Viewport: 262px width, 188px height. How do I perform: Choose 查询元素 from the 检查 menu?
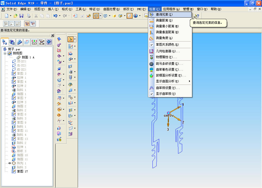point(170,15)
